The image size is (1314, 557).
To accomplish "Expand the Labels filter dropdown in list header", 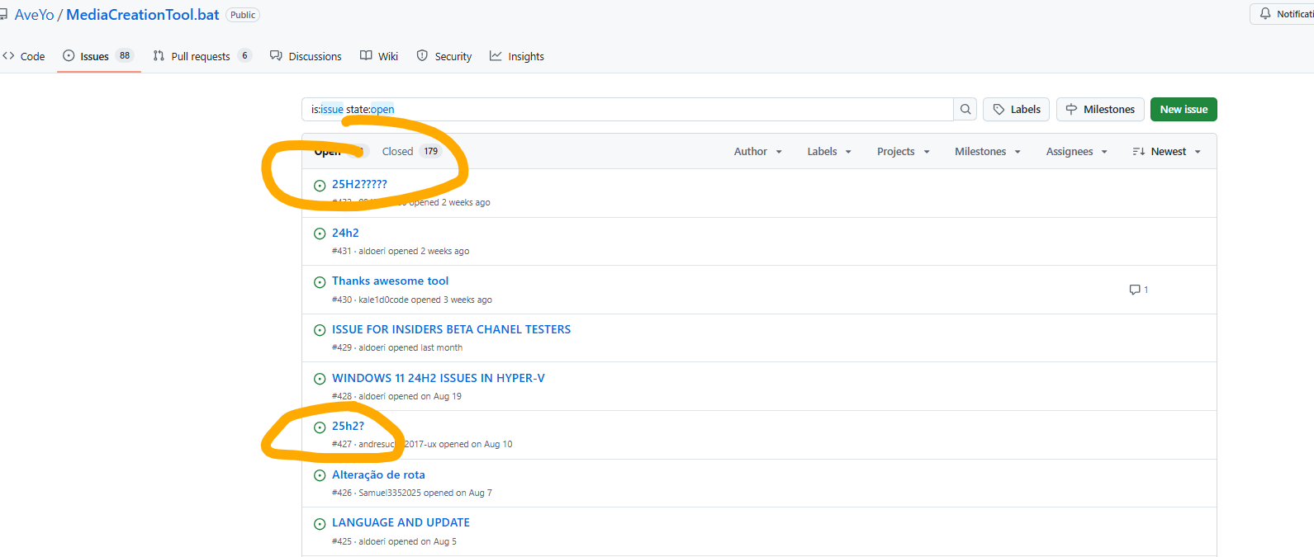I will pos(829,152).
